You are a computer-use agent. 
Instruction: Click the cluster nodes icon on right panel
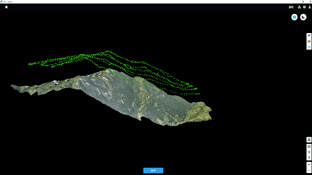click(309, 140)
